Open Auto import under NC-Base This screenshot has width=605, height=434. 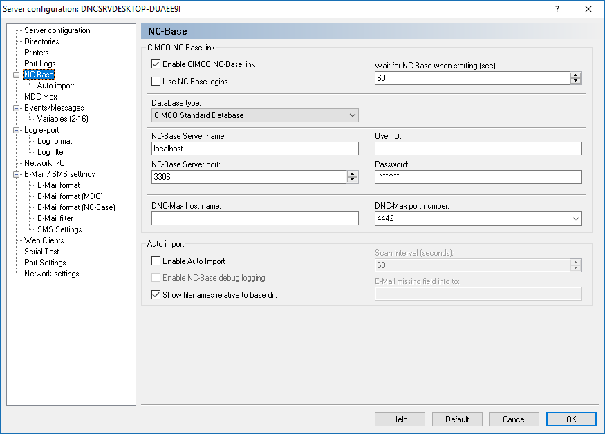pyautogui.click(x=55, y=86)
